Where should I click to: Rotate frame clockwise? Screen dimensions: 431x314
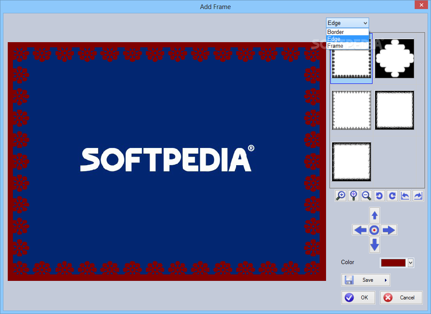pos(392,196)
